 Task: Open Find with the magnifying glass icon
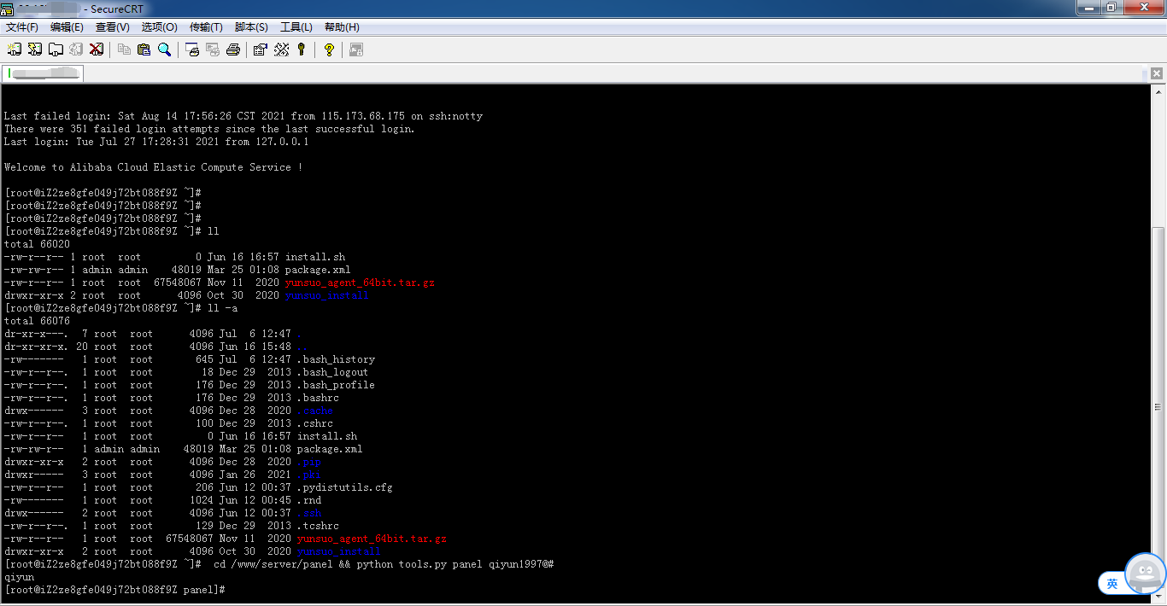coord(164,50)
